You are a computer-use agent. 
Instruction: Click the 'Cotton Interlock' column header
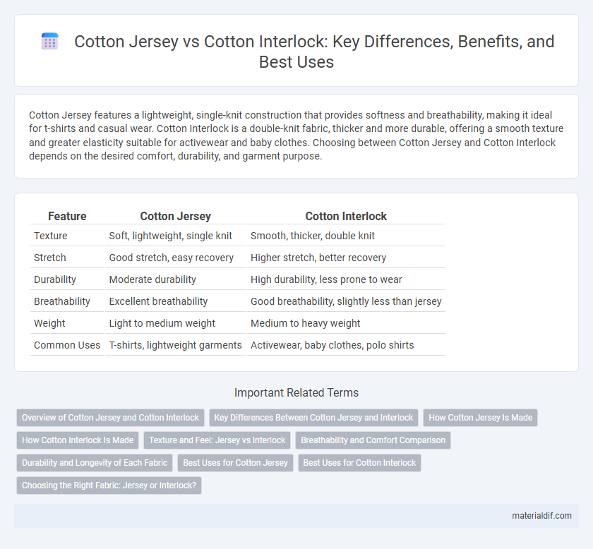pos(346,216)
